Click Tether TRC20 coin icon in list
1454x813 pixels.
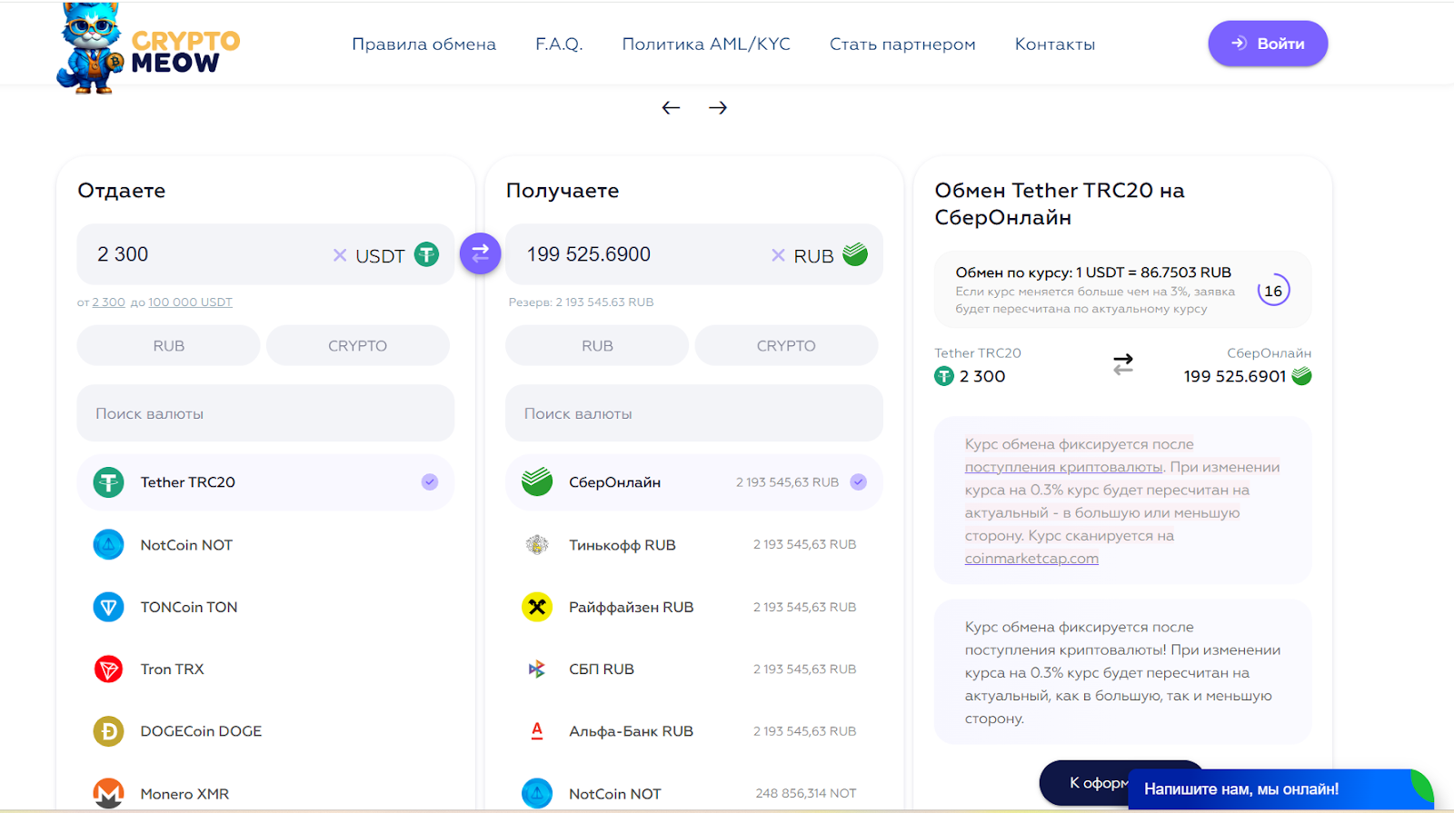pos(109,482)
